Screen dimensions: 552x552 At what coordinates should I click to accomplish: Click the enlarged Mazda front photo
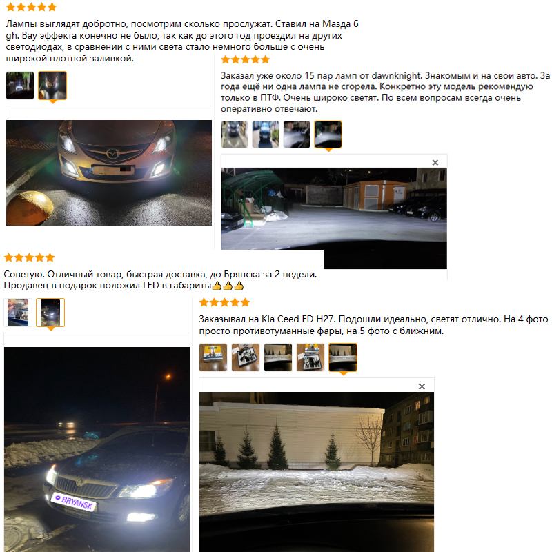(109, 173)
